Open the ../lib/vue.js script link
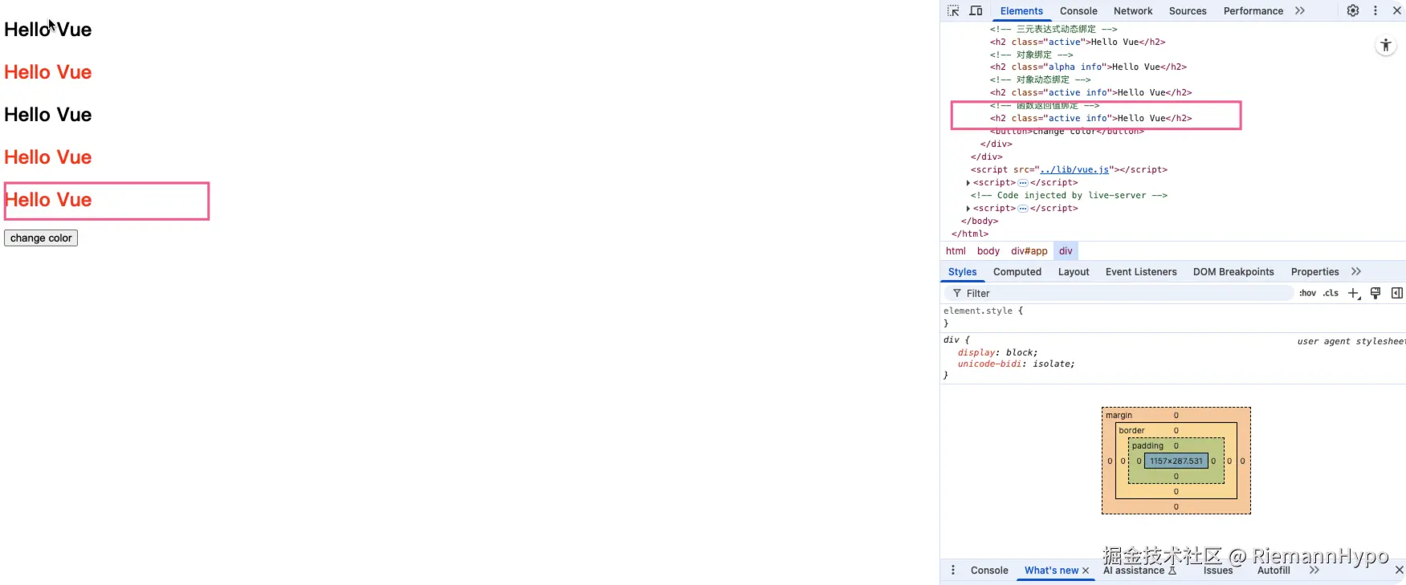 tap(1074, 169)
